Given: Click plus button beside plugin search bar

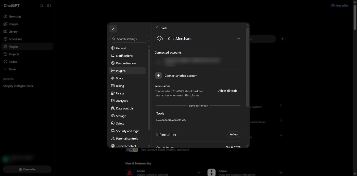Looking at the screenshot, I should [282, 39].
